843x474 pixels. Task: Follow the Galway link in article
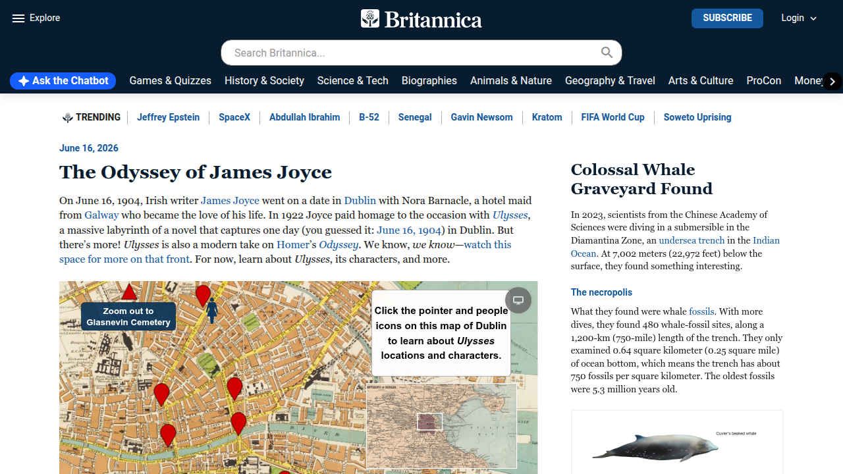[101, 215]
